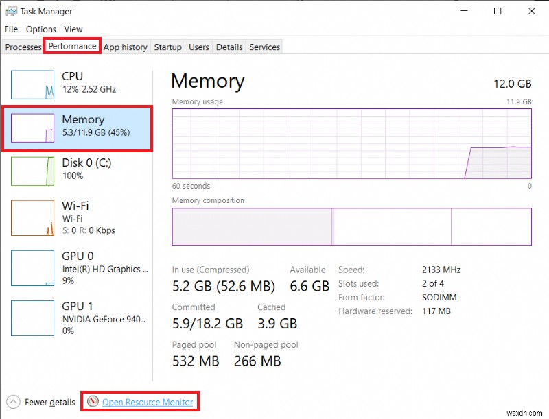Screen dimensions: 549x419
Task: Open the Services tab
Action: coord(264,47)
